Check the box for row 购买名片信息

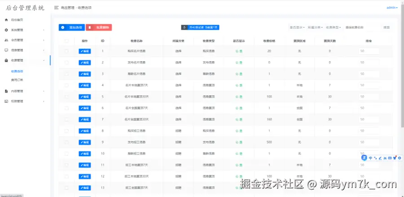[66, 51]
